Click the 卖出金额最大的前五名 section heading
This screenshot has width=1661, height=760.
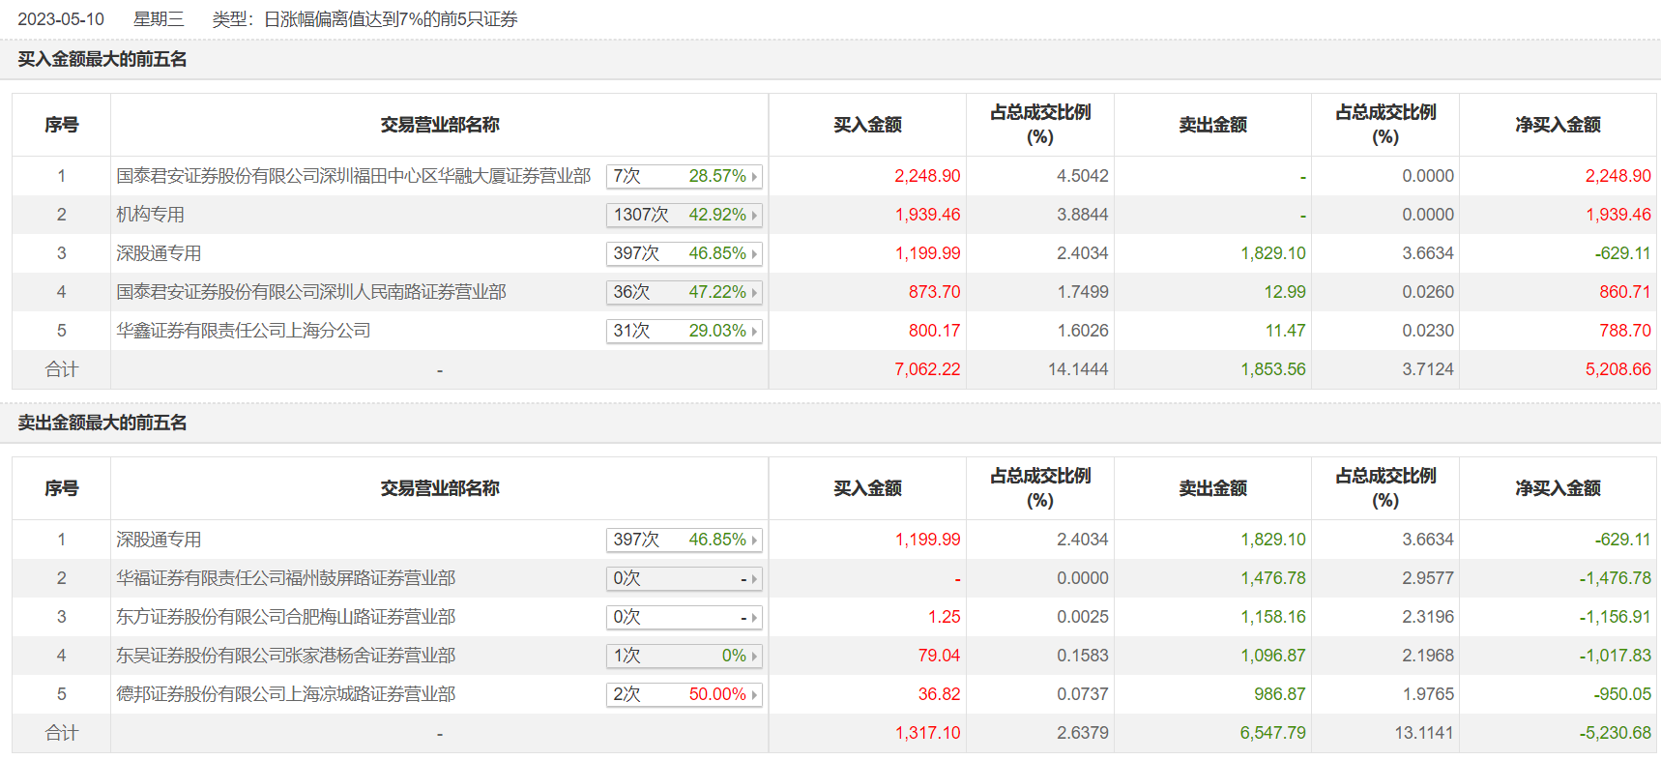point(102,423)
